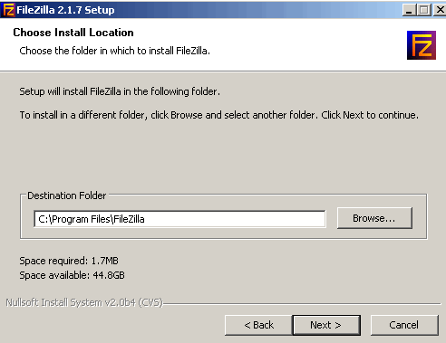Click the "Choose Install Location" heading

tap(73, 33)
